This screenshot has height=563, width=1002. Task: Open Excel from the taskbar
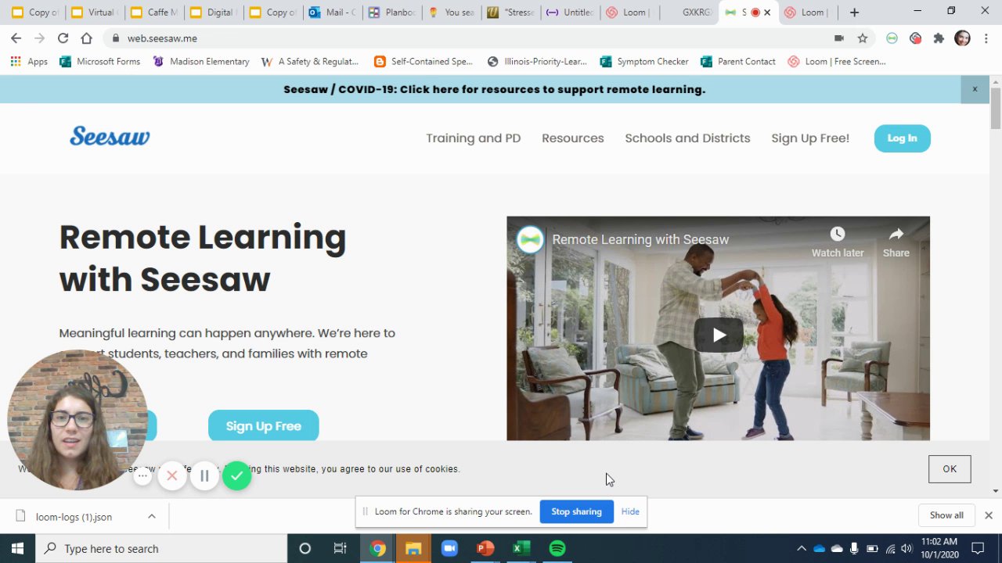[521, 548]
